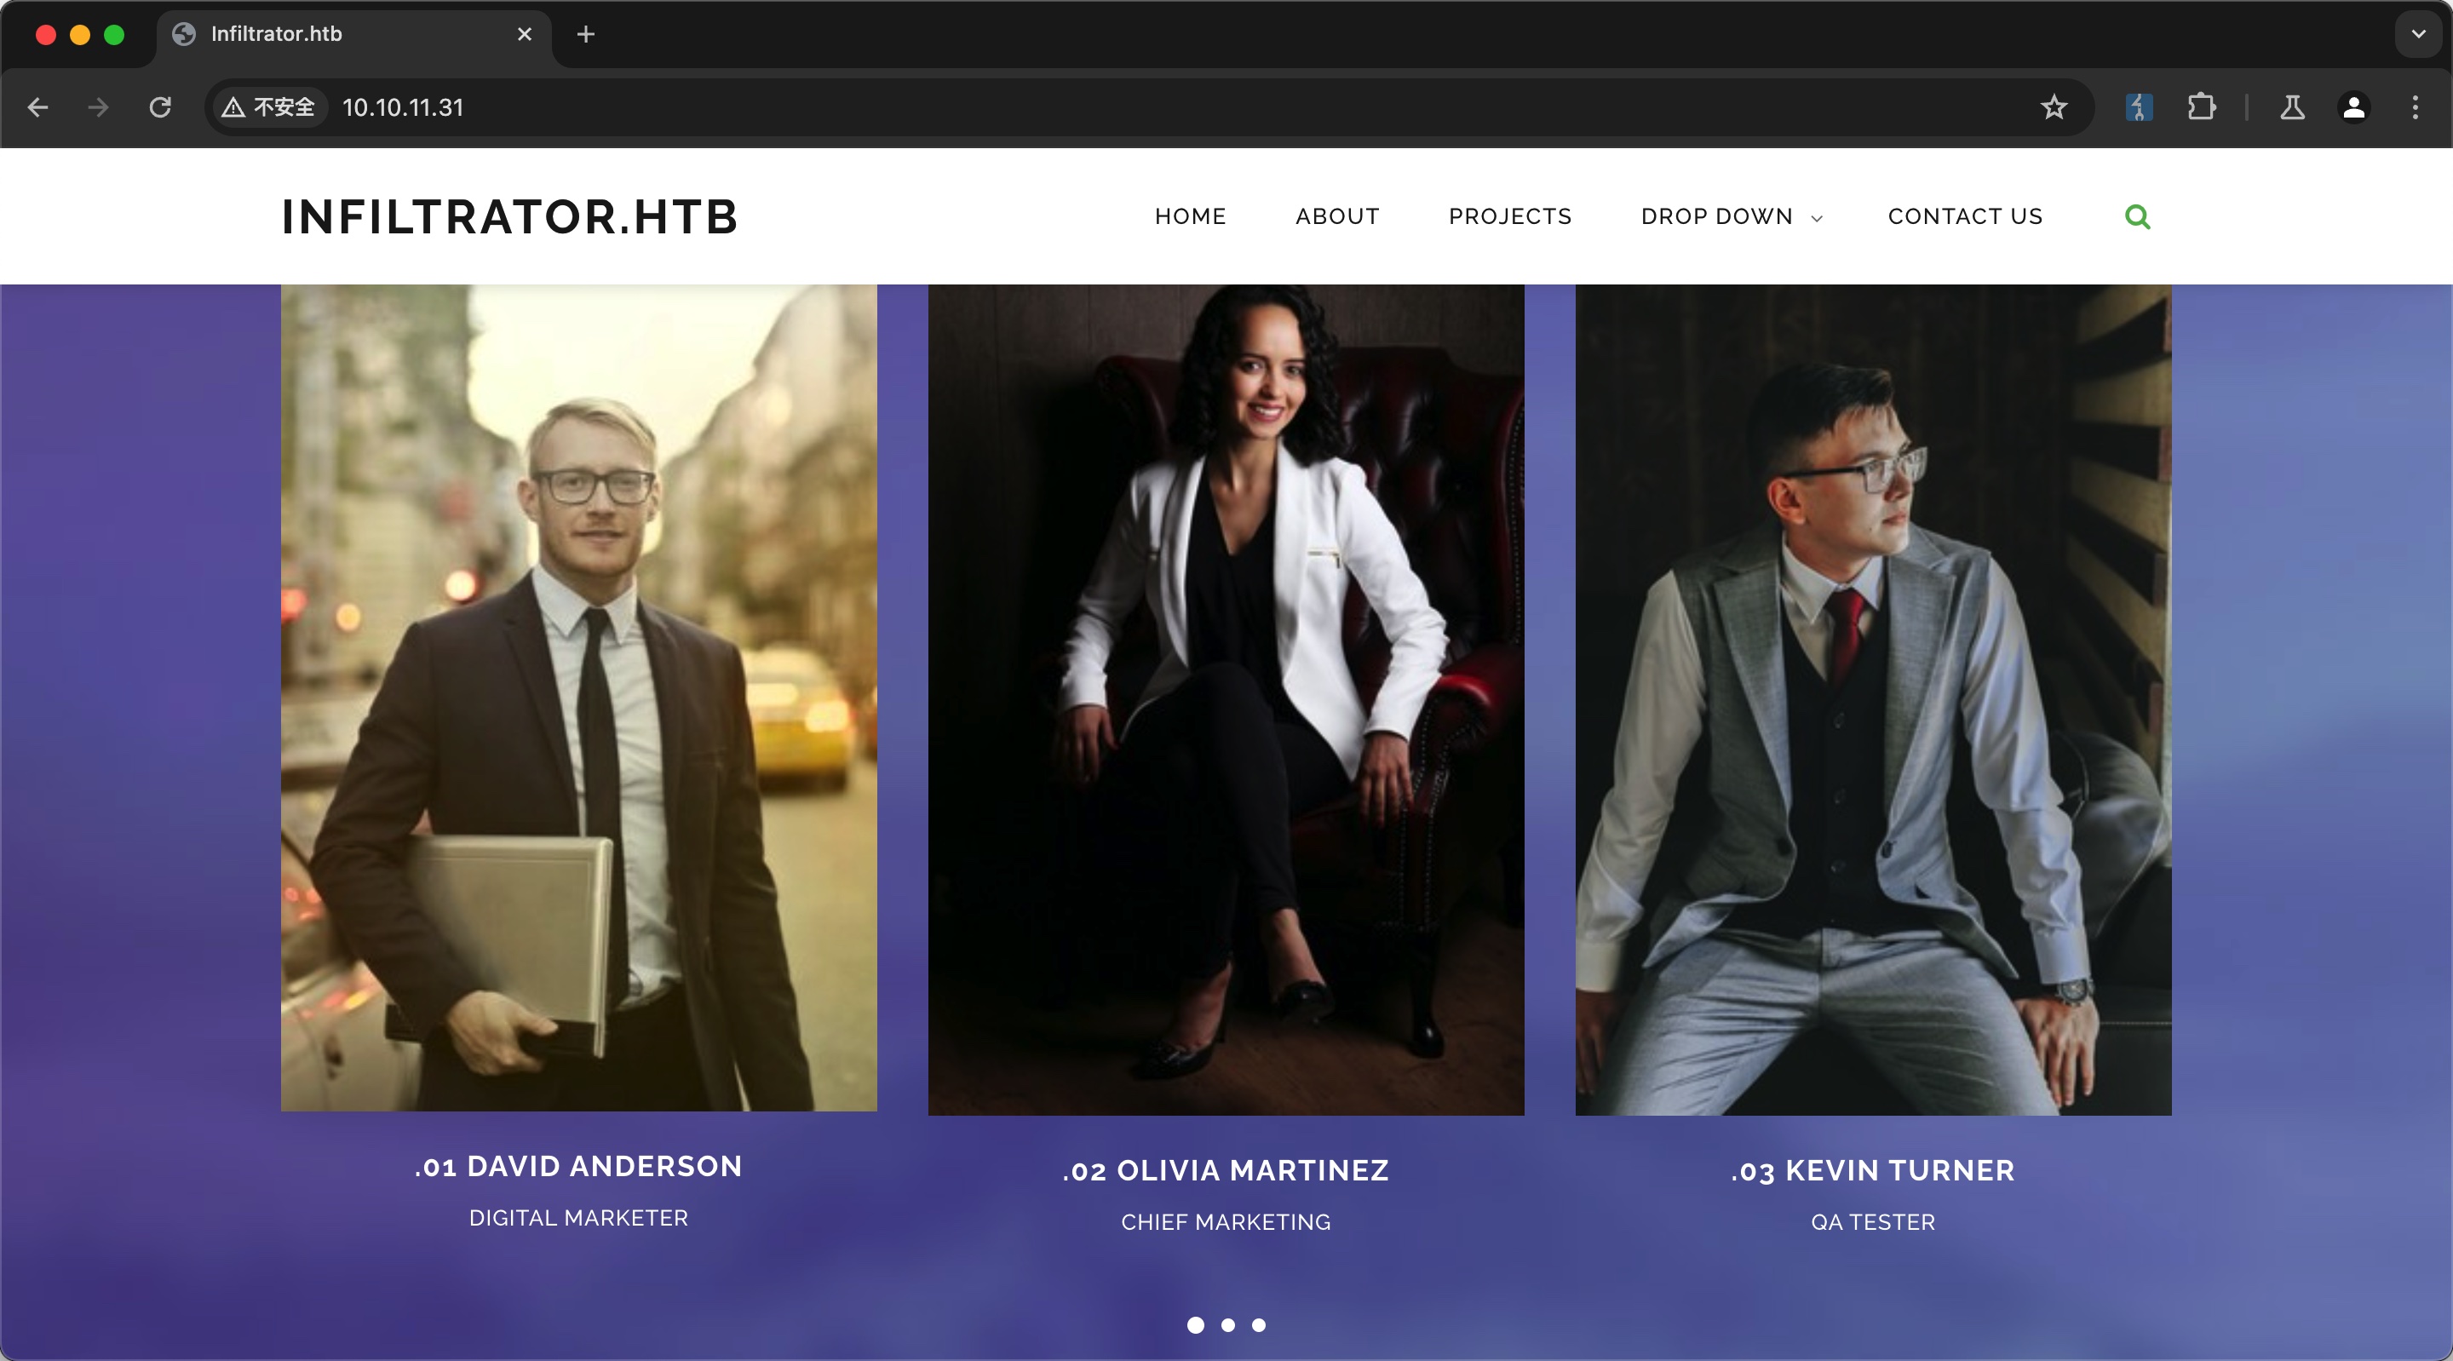This screenshot has width=2453, height=1361.
Task: Click the blue extension icon in toolbar
Action: 2139,107
